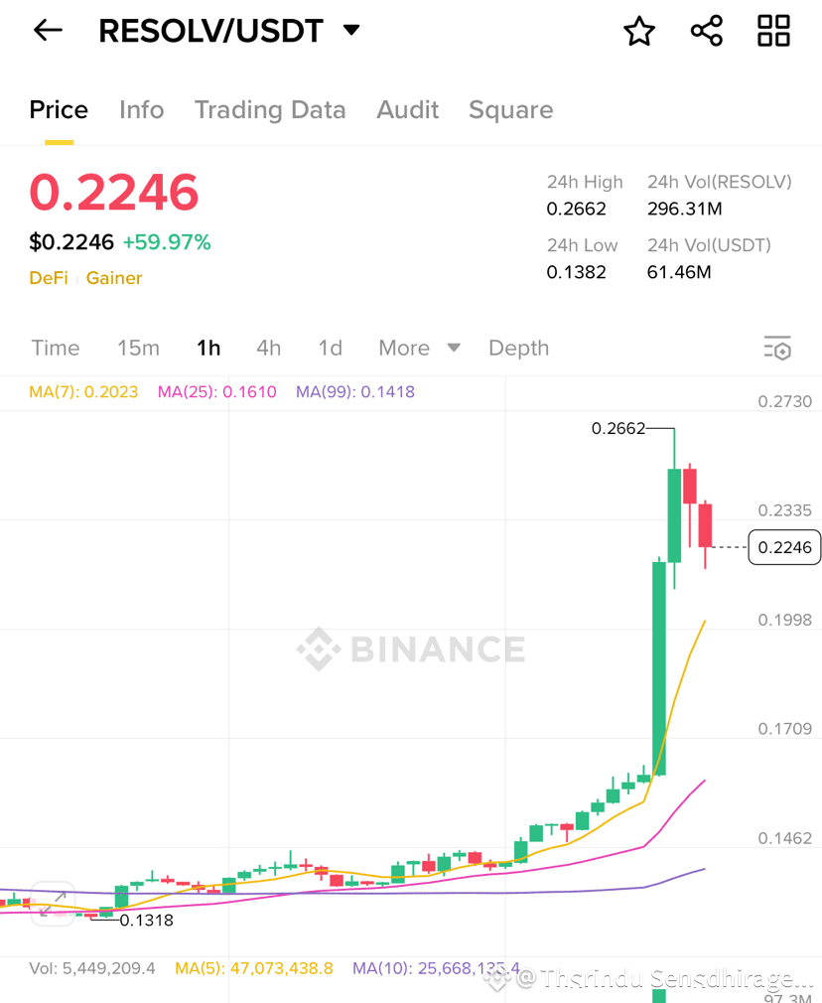Open the DeFi tag
This screenshot has width=822, height=1003.
point(49,278)
